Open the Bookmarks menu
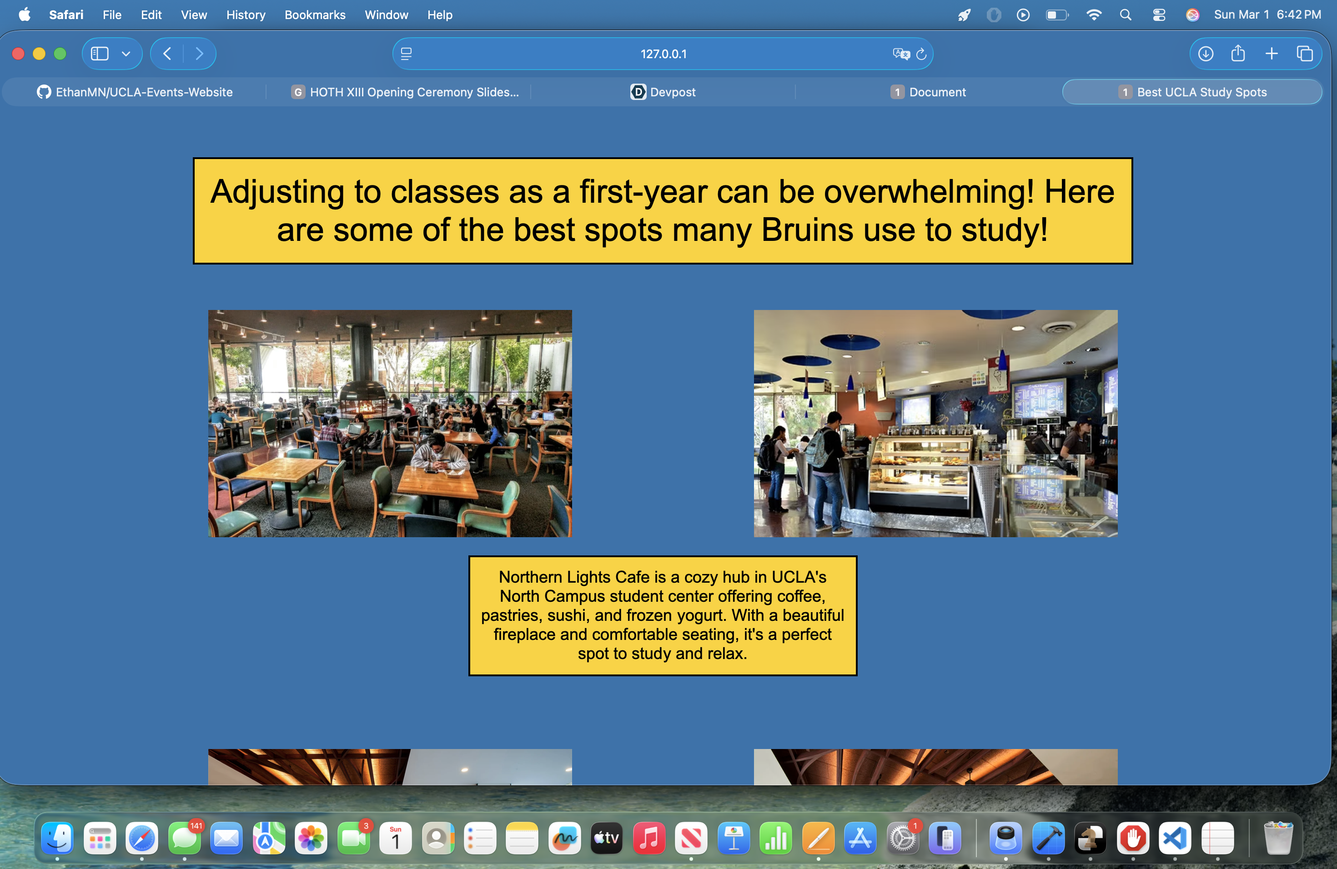 (315, 15)
